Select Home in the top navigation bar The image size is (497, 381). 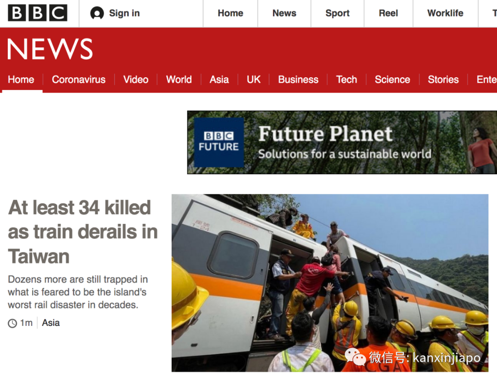click(231, 13)
